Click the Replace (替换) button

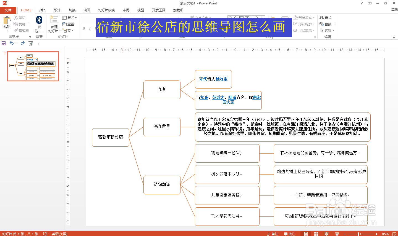tap(326, 24)
